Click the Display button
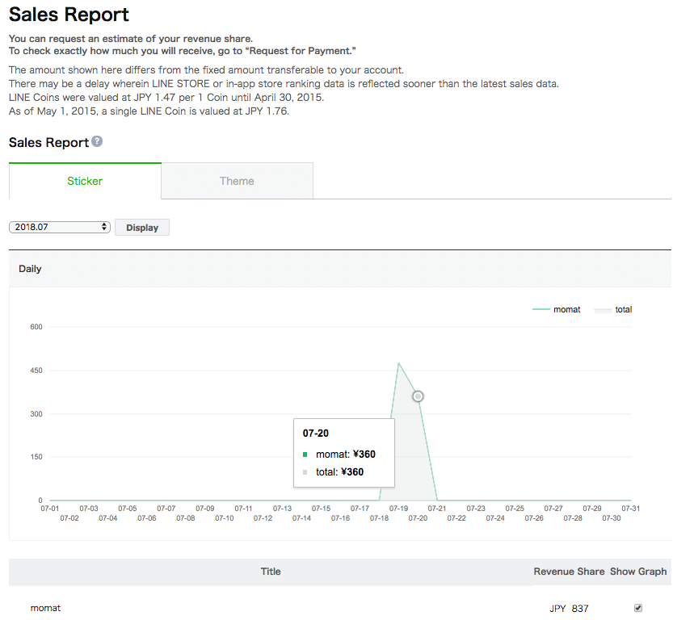 [x=142, y=227]
